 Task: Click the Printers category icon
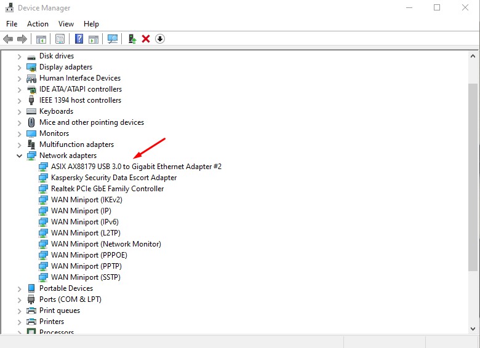31,322
